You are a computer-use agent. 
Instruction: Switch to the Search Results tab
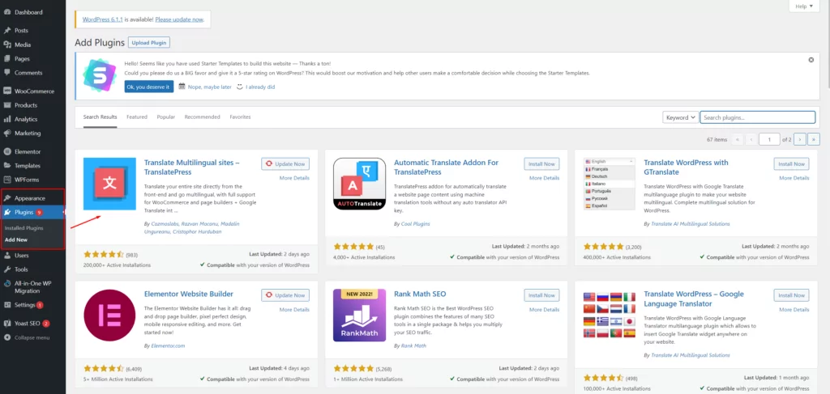coord(100,117)
